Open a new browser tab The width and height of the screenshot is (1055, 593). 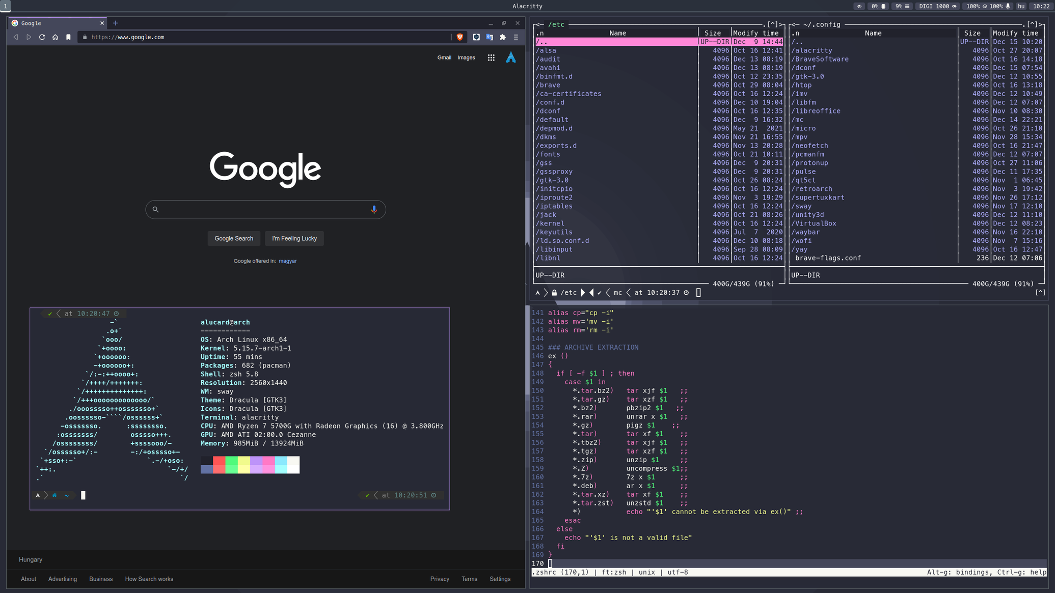pos(115,23)
